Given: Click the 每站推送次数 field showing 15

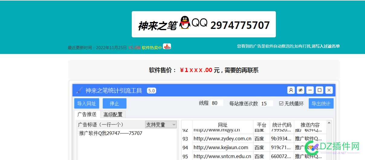Looking at the screenshot, I should click(266, 103).
